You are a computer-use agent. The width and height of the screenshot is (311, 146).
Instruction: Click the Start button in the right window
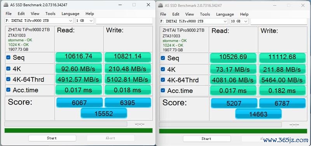206,139
